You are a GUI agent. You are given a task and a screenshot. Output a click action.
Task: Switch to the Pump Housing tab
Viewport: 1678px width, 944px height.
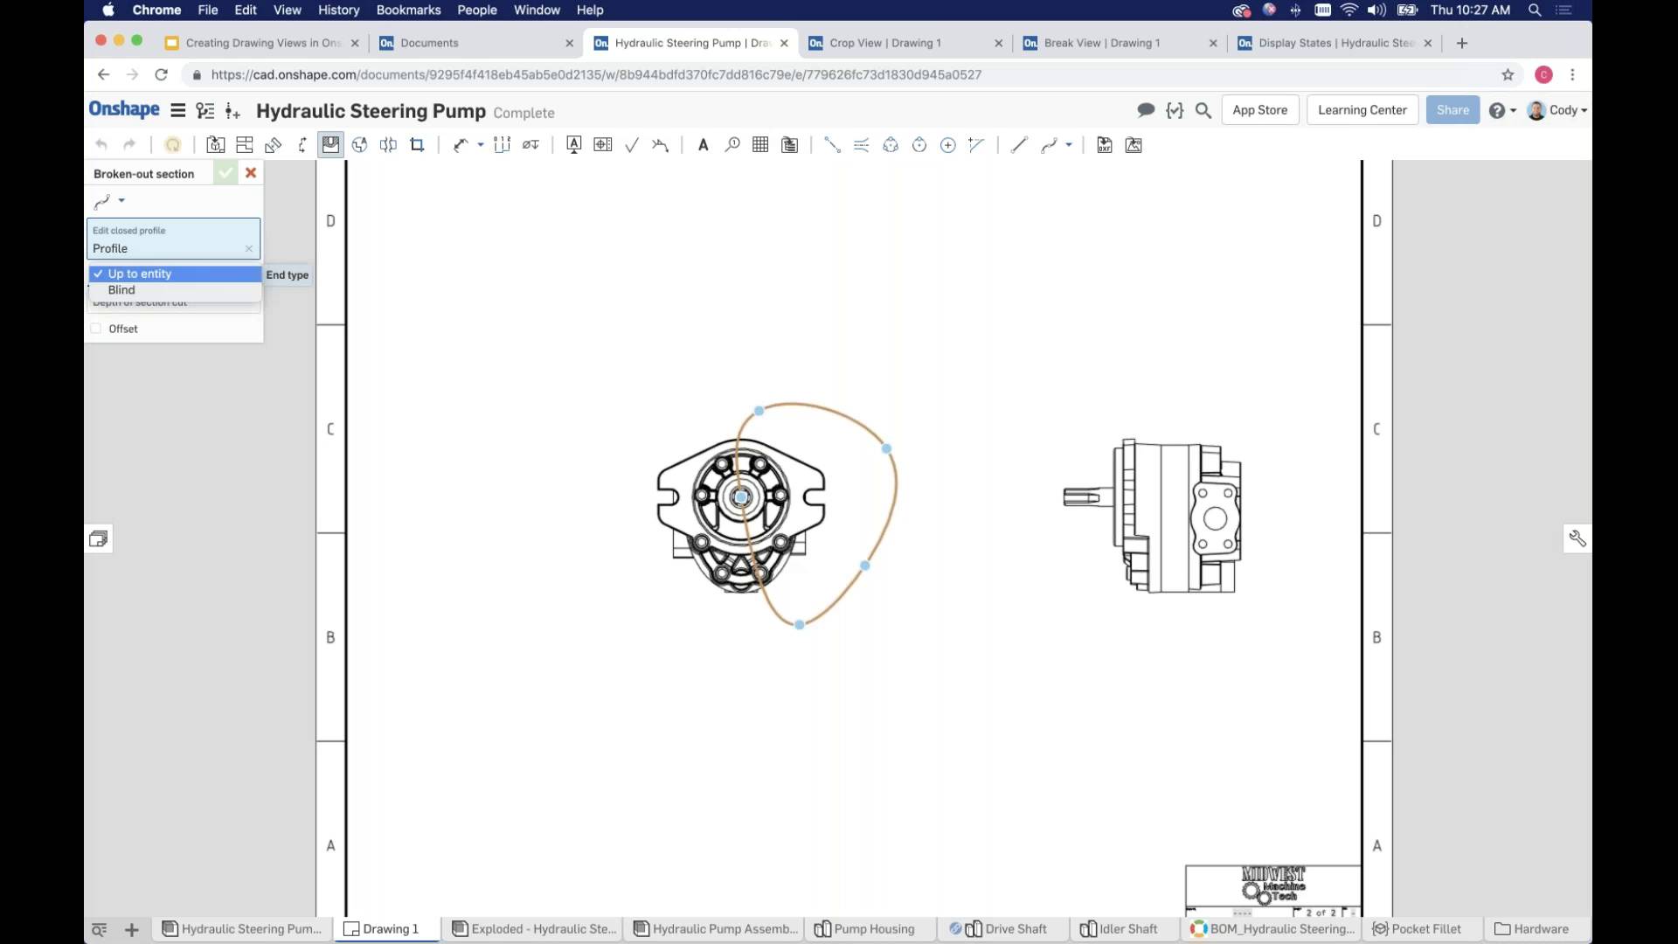pos(874,929)
